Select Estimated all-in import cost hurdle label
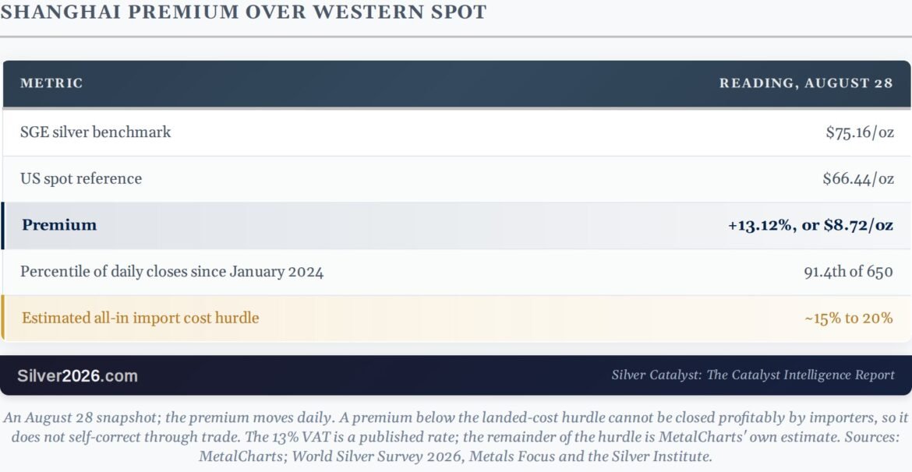912x472 pixels. (x=140, y=318)
